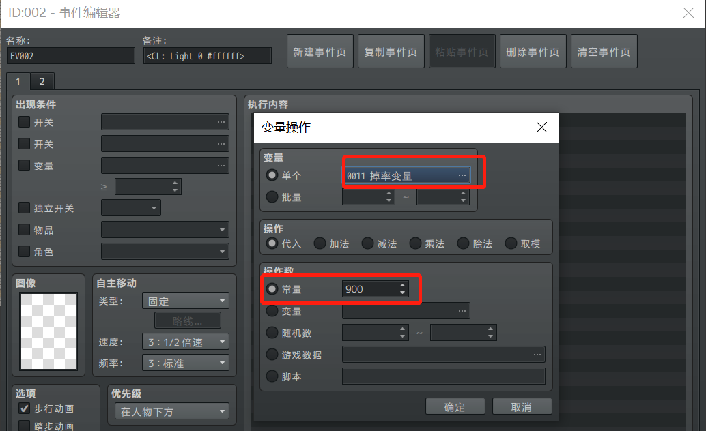
Task: Adjust the 批量 range start stepper
Action: coord(389,196)
